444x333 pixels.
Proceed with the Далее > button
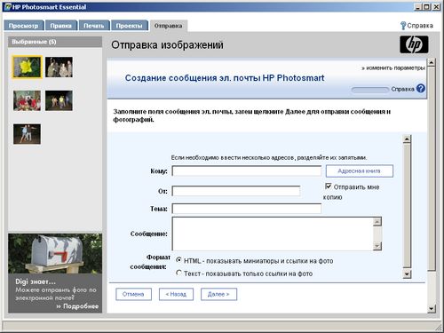218,294
